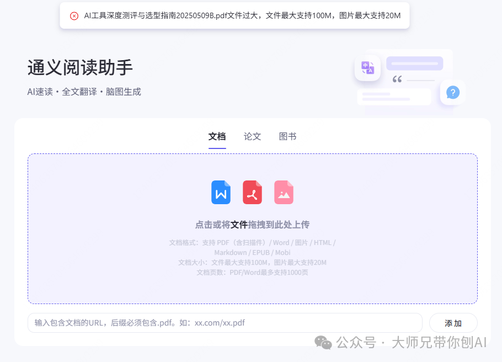Click the purple translate icon
Viewport: 502px width, 362px height.
point(367,67)
